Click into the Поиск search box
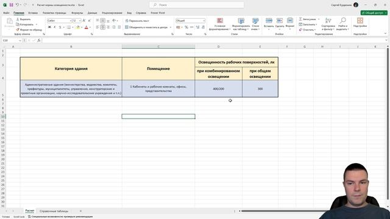 [x=197, y=5]
